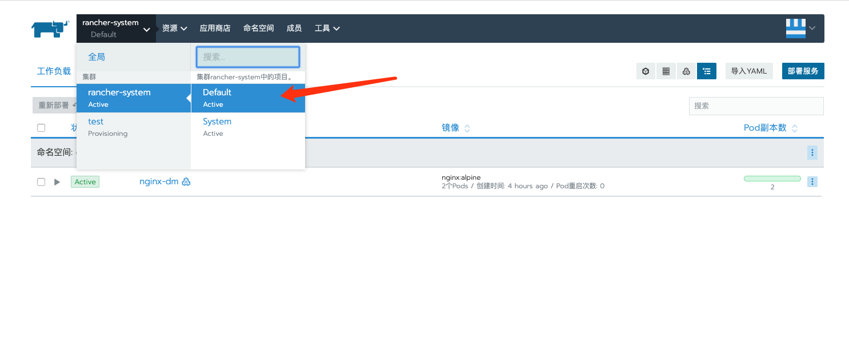
Task: Click the Rancher cow logo
Action: pyautogui.click(x=50, y=28)
